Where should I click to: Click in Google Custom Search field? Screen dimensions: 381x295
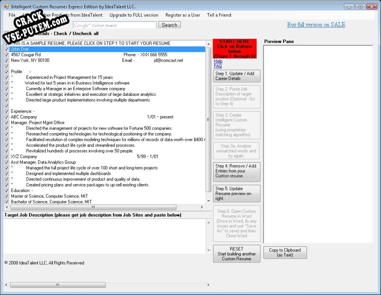(115, 25)
